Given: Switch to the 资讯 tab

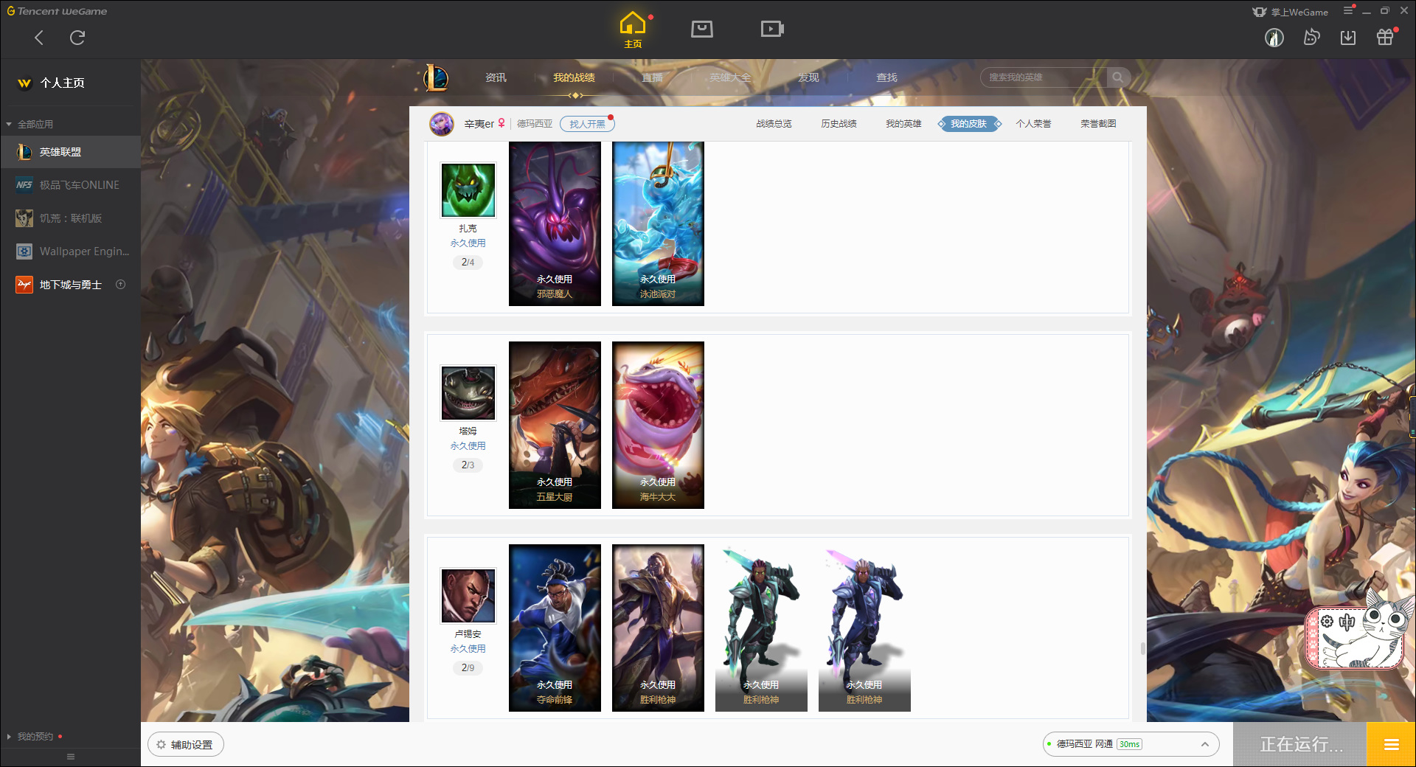Looking at the screenshot, I should (496, 77).
